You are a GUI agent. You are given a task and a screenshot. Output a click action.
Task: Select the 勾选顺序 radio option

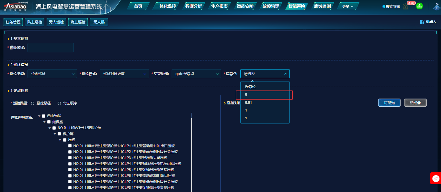[59, 103]
